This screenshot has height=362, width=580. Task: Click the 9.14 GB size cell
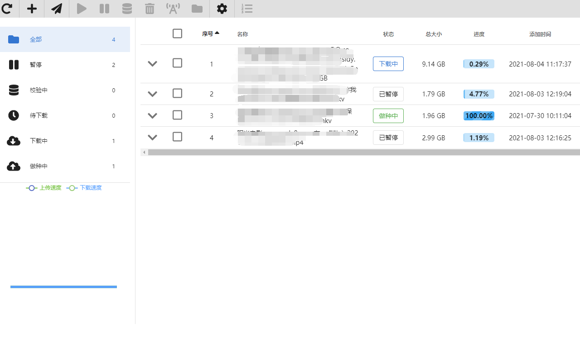[x=434, y=64]
